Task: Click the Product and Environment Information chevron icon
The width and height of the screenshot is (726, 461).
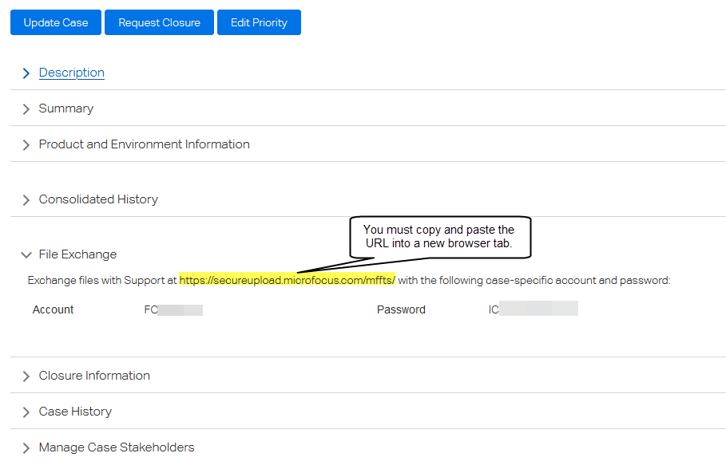Action: [x=26, y=144]
